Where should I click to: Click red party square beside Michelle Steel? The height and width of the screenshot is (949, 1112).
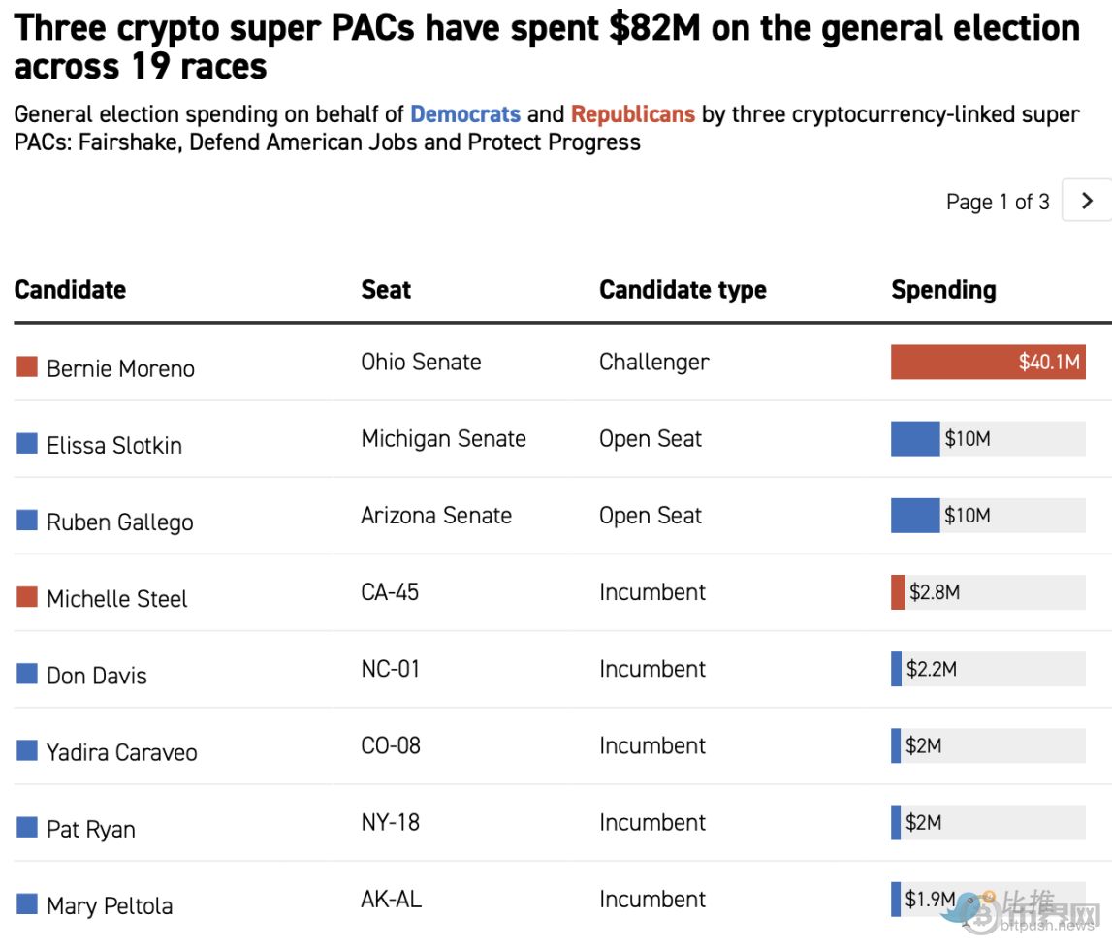(x=27, y=596)
